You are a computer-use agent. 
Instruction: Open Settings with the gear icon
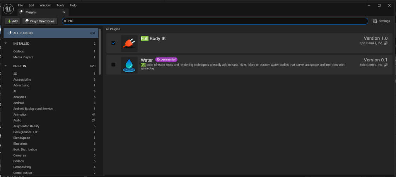pyautogui.click(x=375, y=21)
